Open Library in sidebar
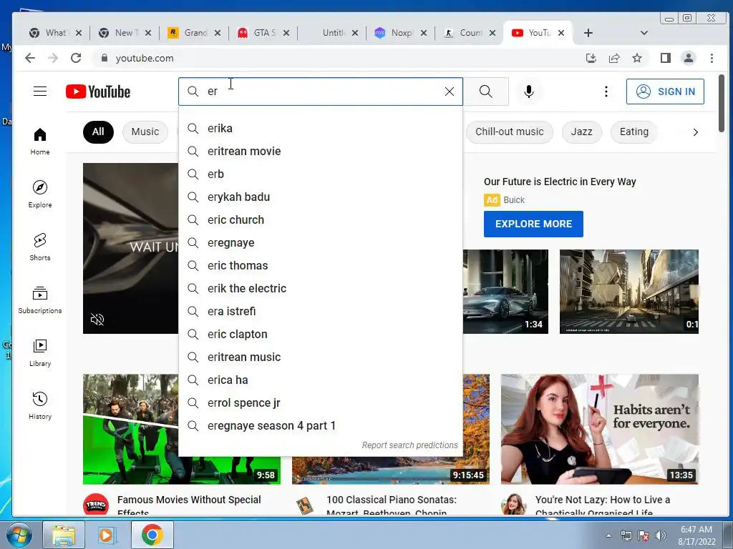This screenshot has height=549, width=733. tap(40, 352)
